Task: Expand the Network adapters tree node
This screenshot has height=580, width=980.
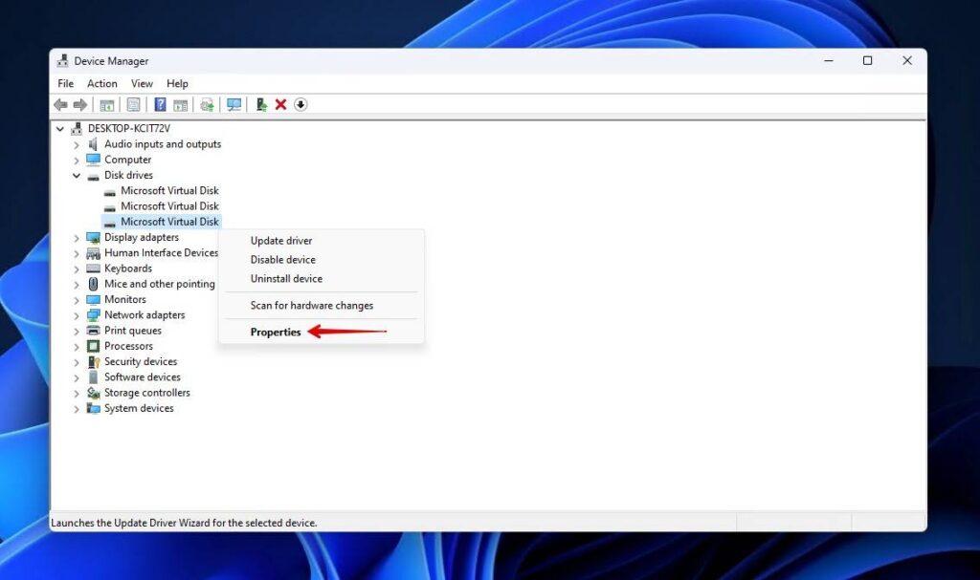Action: pos(77,314)
